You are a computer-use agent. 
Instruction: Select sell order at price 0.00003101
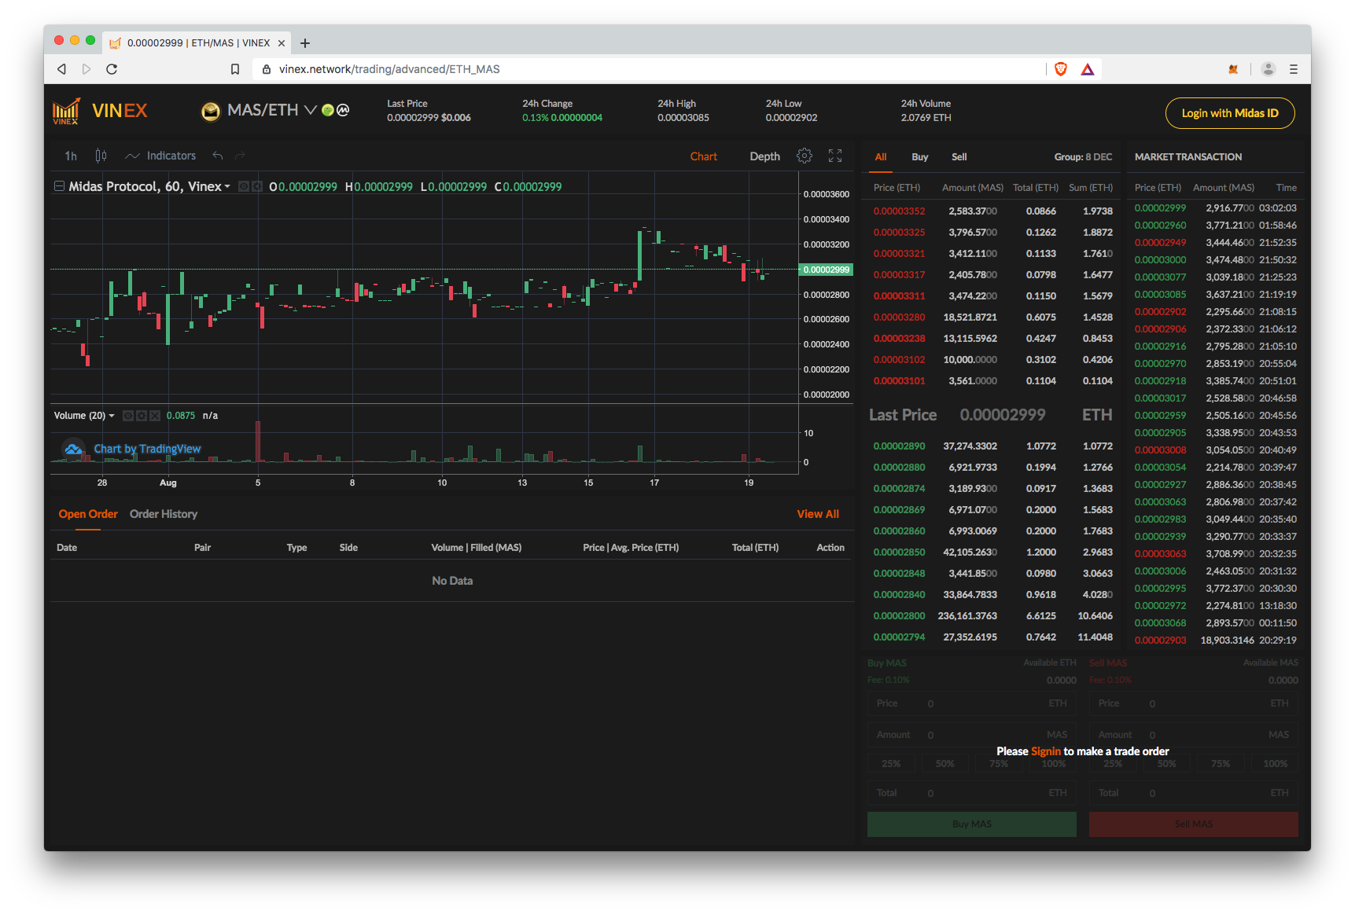click(992, 381)
